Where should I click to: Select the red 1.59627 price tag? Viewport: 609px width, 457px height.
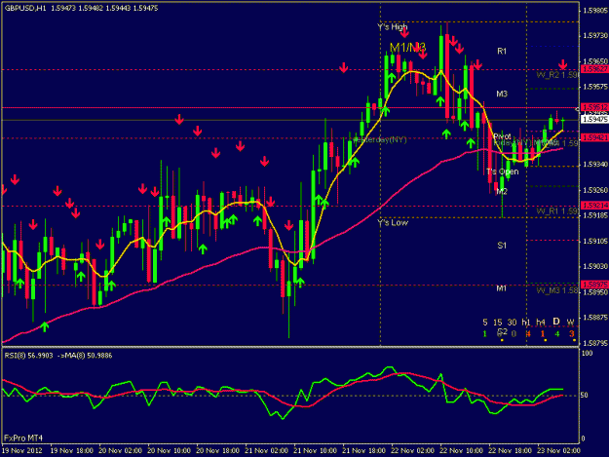(594, 69)
